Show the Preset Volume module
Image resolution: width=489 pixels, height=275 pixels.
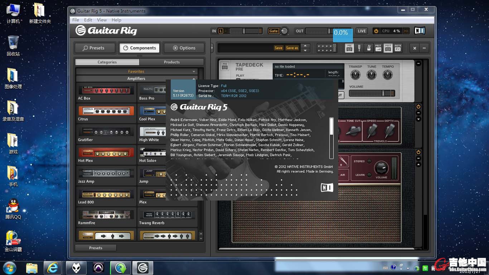pos(378,48)
